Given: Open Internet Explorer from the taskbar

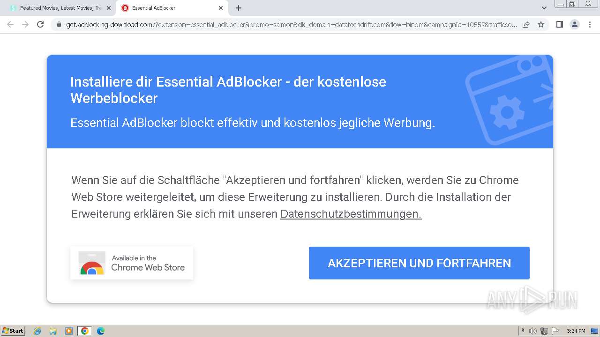Looking at the screenshot, I should 37,331.
